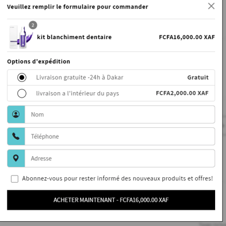Viewport: 226px width, 226px height.
Task: Click the FCFA2,000.00 XAF shipping cost
Action: point(182,93)
